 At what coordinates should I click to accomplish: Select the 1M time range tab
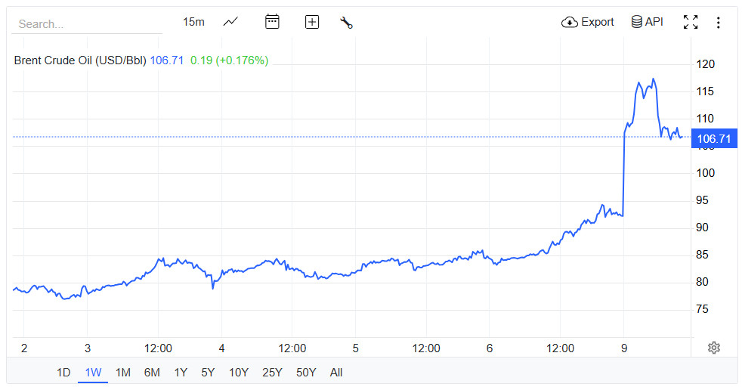coord(122,372)
